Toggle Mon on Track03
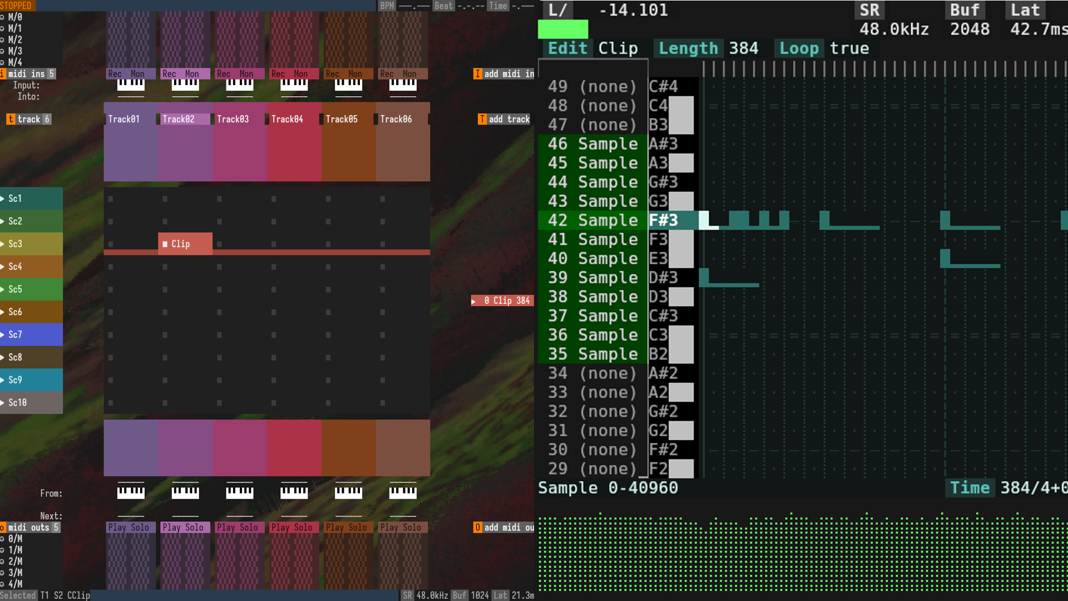This screenshot has height=601, width=1068. coord(246,74)
